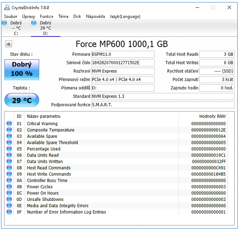Click the Rozhraní field NVM Express
Viewport: 238px width, 230px height.
[x=123, y=71]
